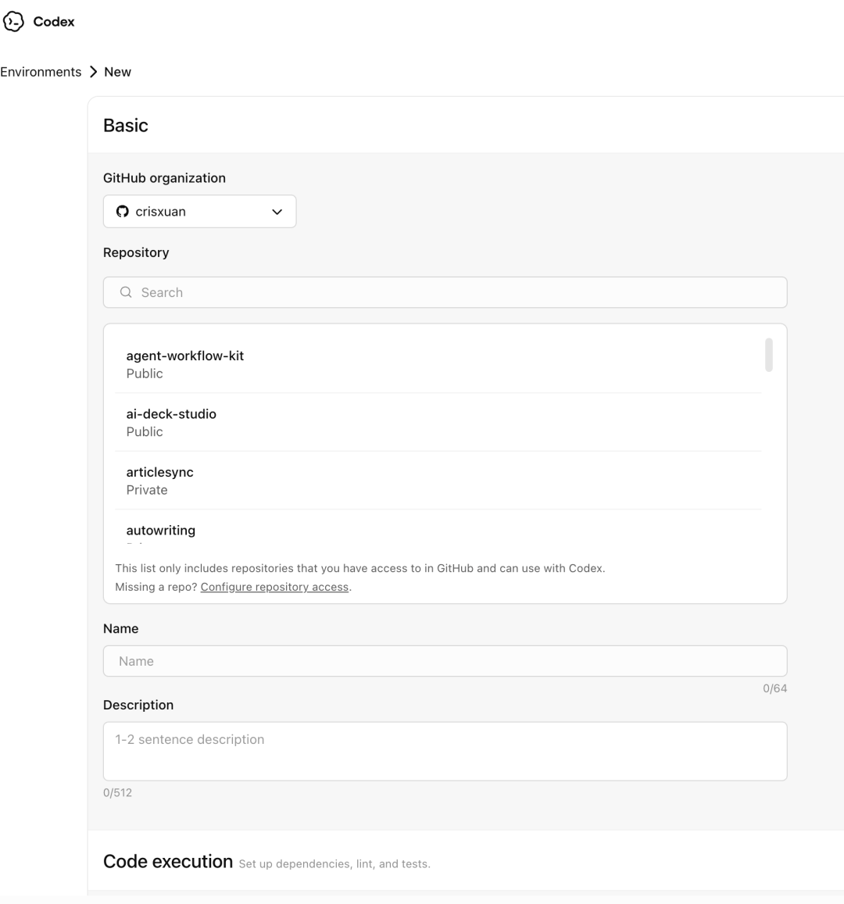844x904 pixels.
Task: Click the Codex logo icon
Action: pyautogui.click(x=13, y=21)
